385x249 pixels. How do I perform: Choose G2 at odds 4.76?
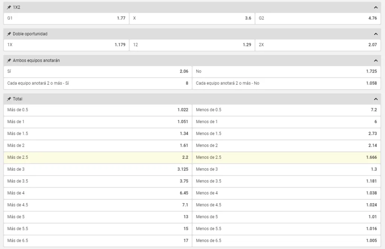318,18
